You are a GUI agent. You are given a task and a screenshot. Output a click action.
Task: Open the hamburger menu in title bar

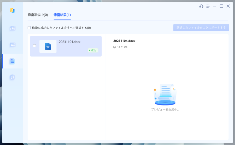tap(208, 6)
